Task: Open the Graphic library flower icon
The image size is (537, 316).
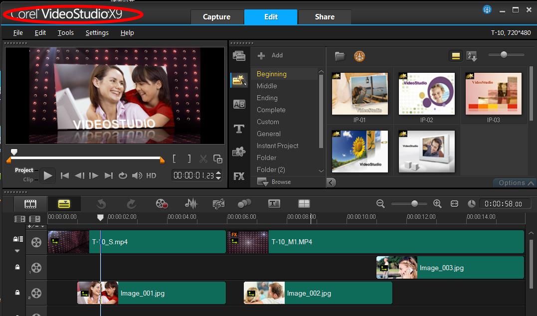Action: point(239,152)
